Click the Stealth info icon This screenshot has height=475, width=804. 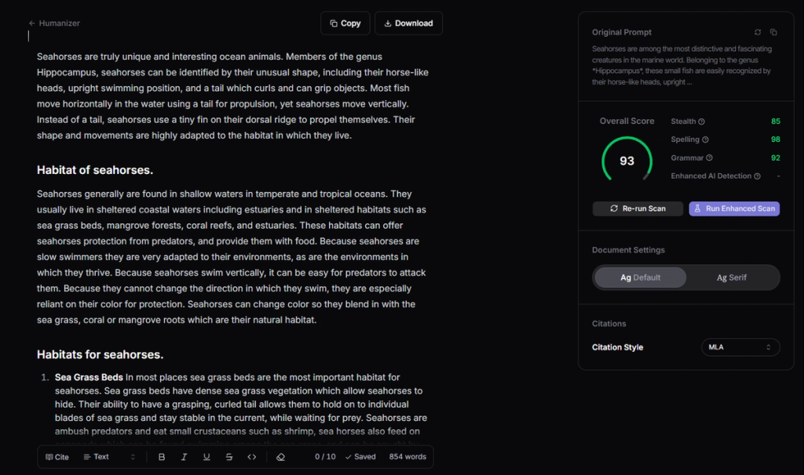(701, 121)
